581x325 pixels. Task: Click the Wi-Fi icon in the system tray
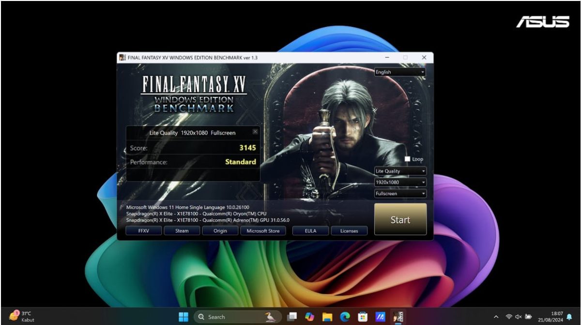tap(509, 317)
